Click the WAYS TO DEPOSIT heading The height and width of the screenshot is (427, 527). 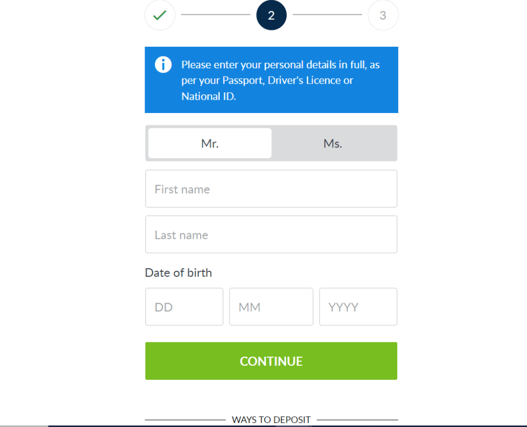click(x=271, y=420)
